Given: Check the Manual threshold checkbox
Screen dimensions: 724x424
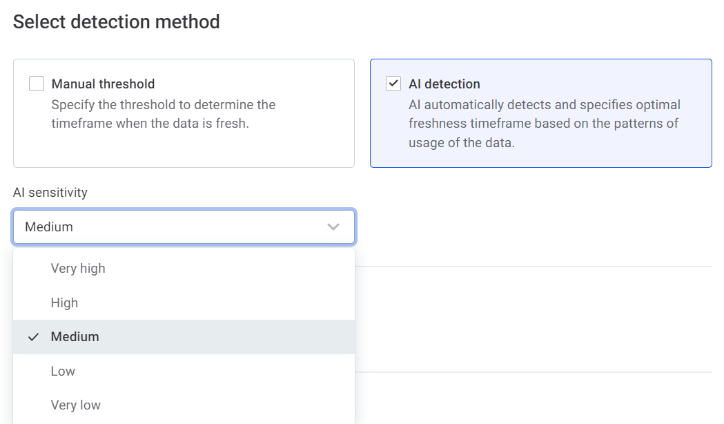Looking at the screenshot, I should click(37, 84).
